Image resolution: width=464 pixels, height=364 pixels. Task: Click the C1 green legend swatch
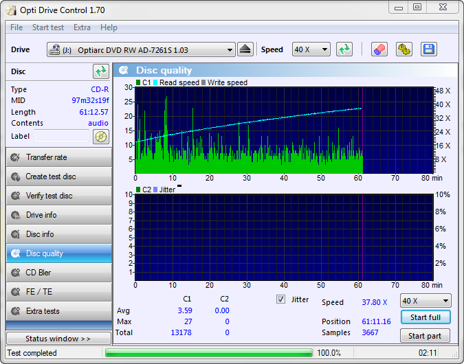pos(138,82)
